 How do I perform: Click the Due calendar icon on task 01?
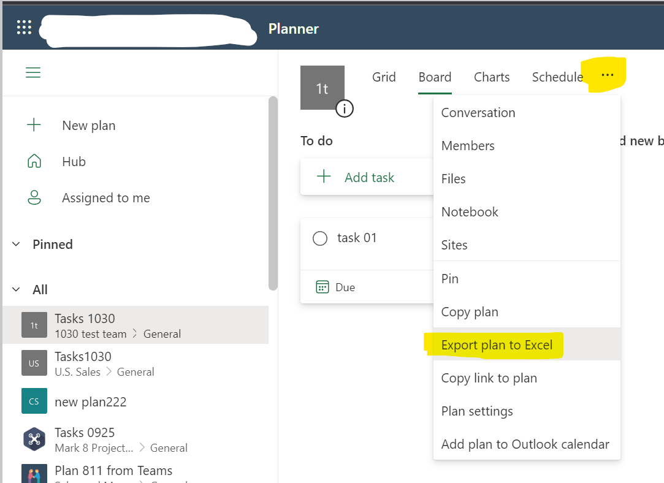(322, 287)
